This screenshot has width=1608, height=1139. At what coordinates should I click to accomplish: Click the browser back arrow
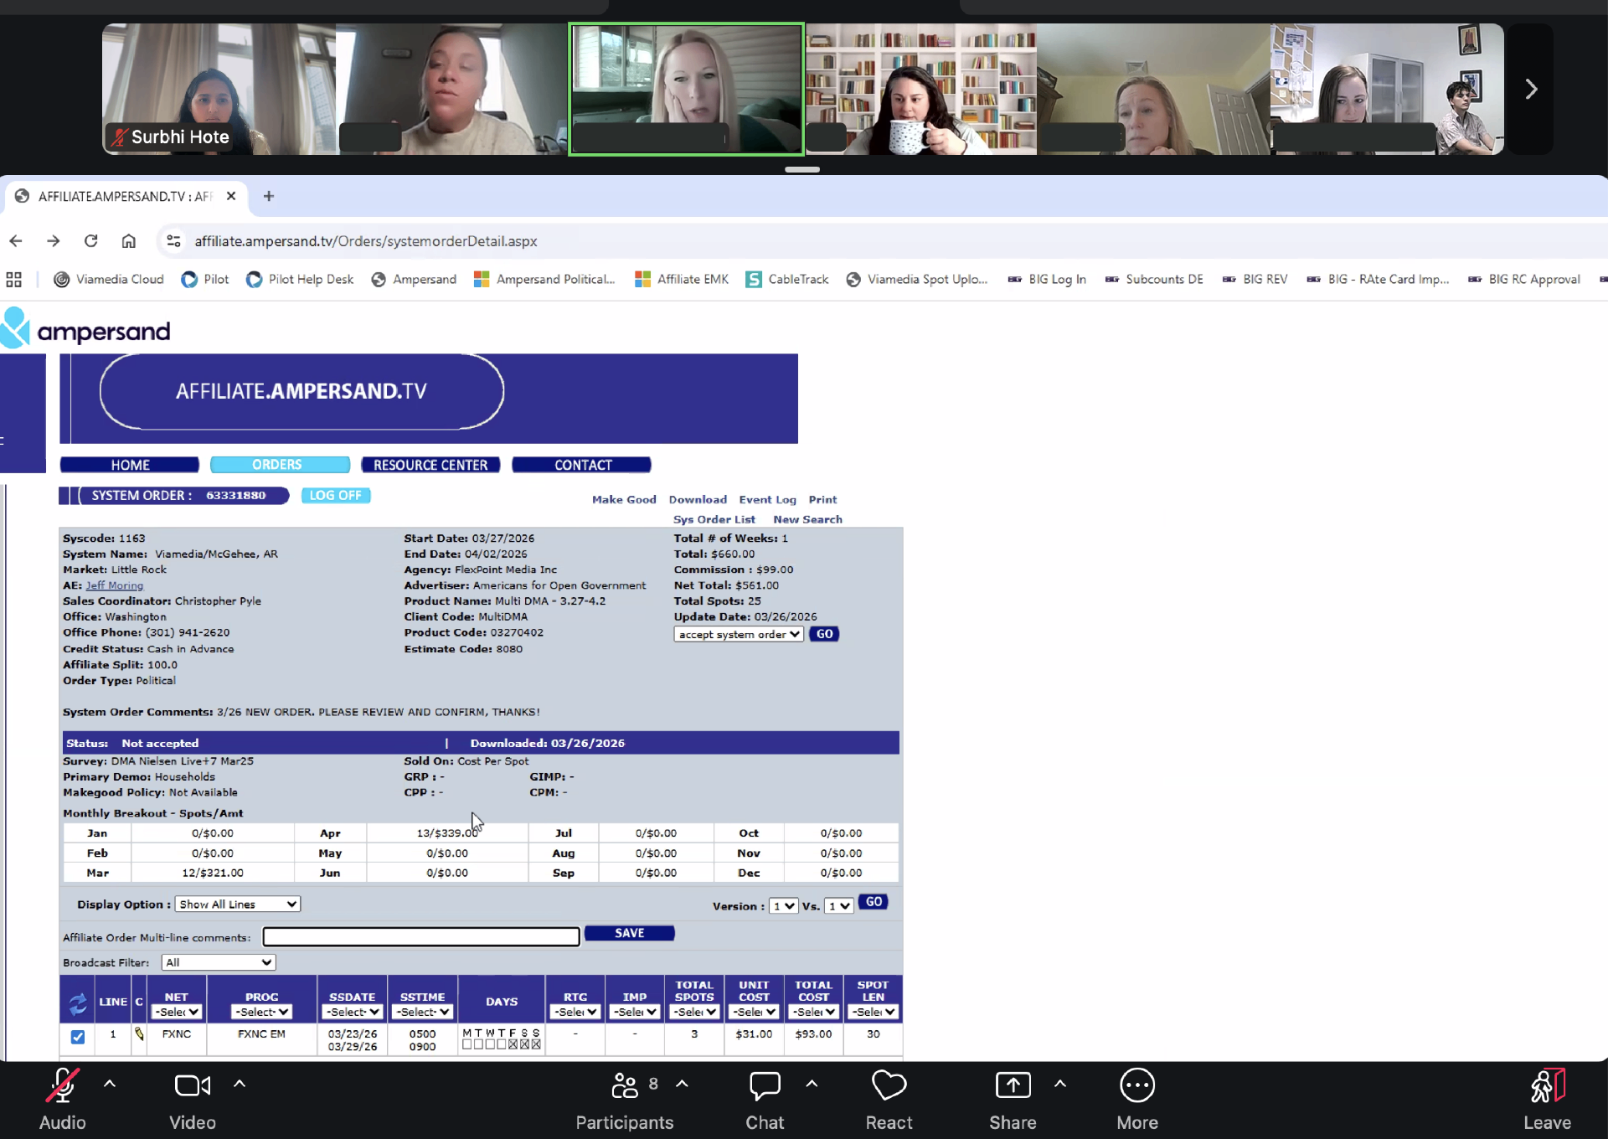16,241
